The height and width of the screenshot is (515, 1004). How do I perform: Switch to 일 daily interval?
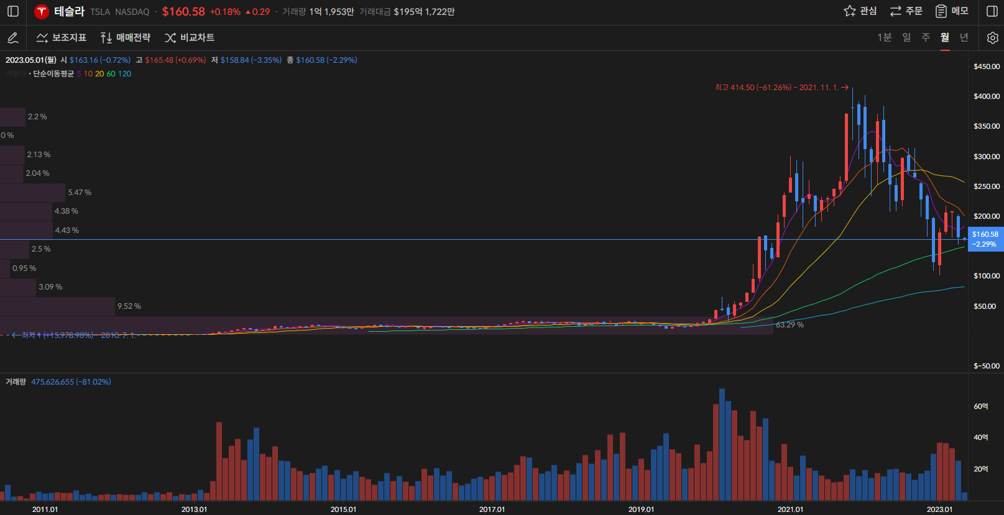point(907,38)
